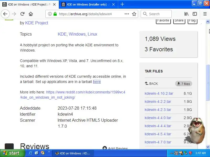210x157 pixels.
Task: Open the KDE Project author link
Action: point(36,23)
